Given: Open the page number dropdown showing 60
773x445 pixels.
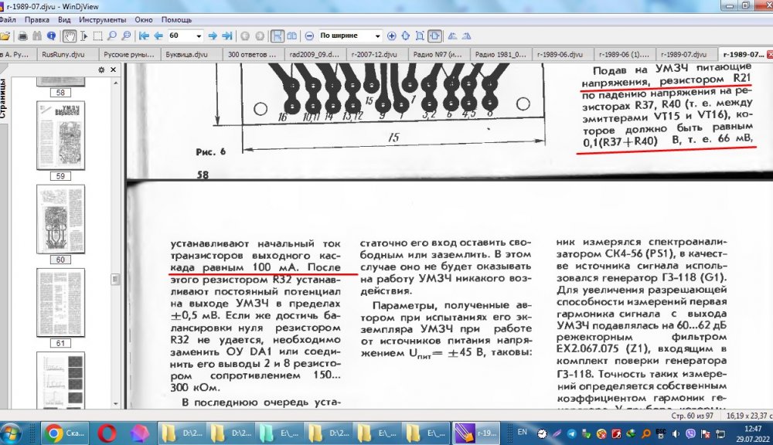Looking at the screenshot, I should pyautogui.click(x=199, y=36).
